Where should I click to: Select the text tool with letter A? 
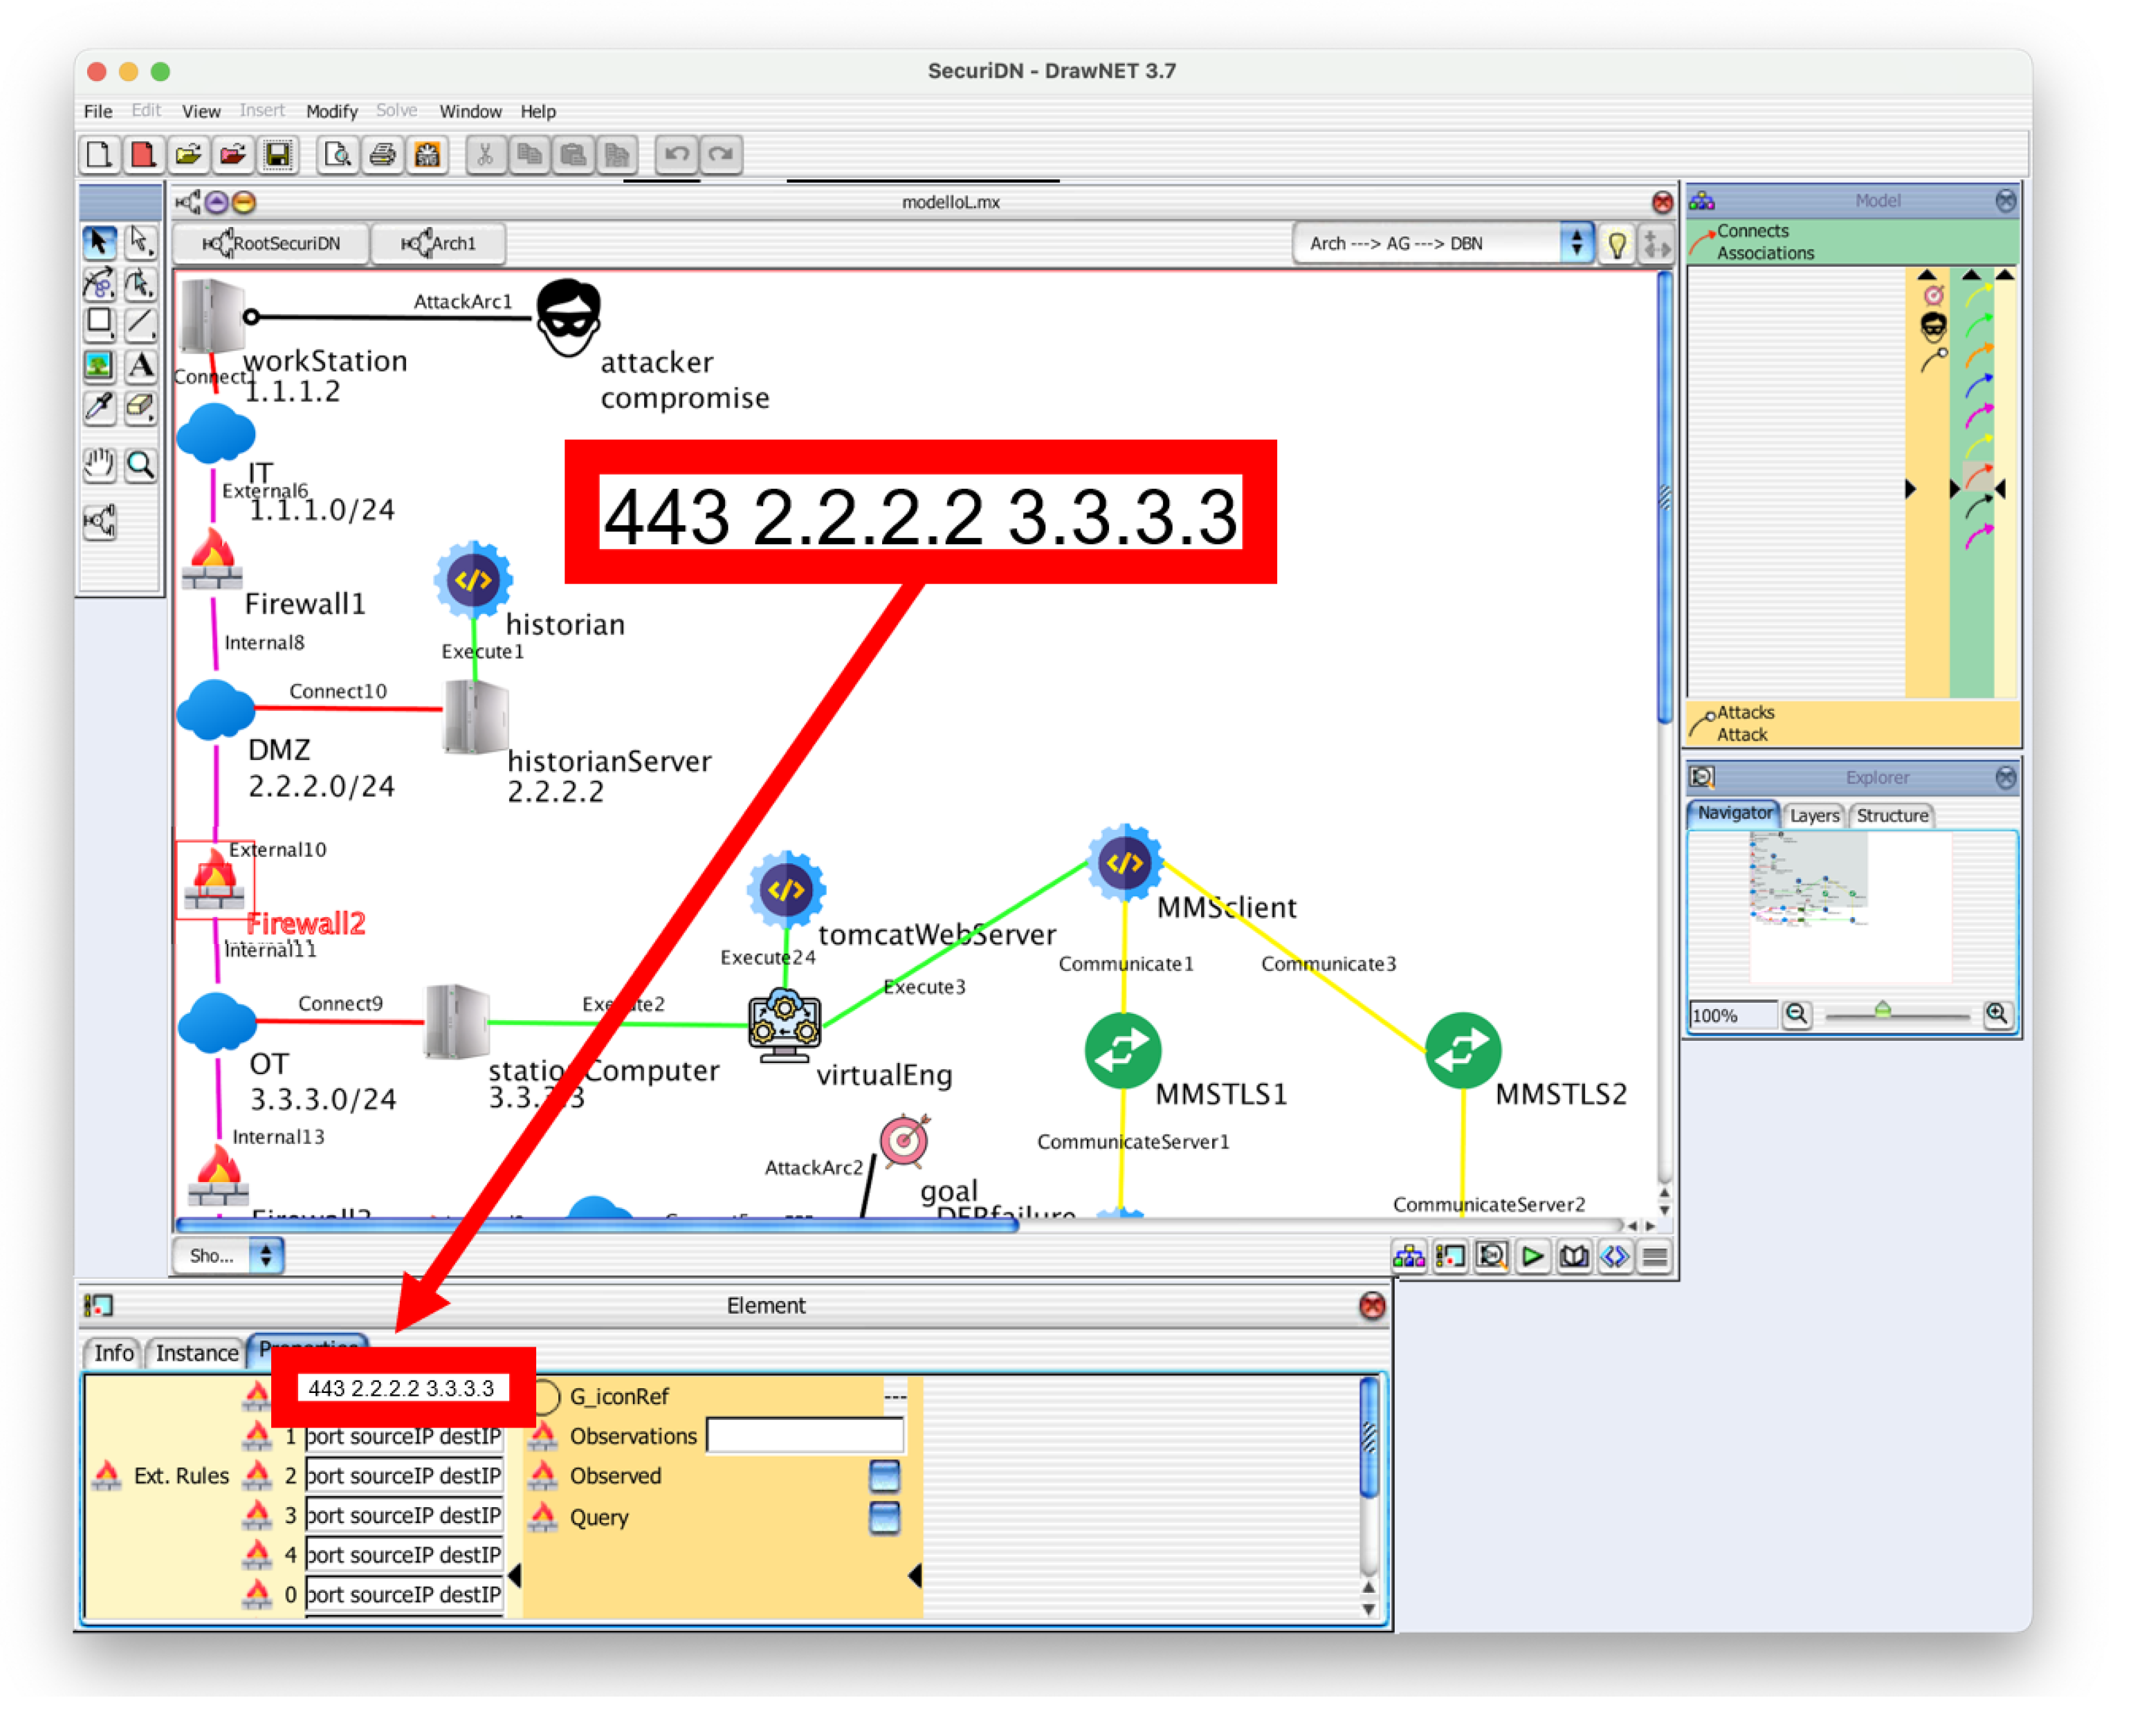[141, 367]
